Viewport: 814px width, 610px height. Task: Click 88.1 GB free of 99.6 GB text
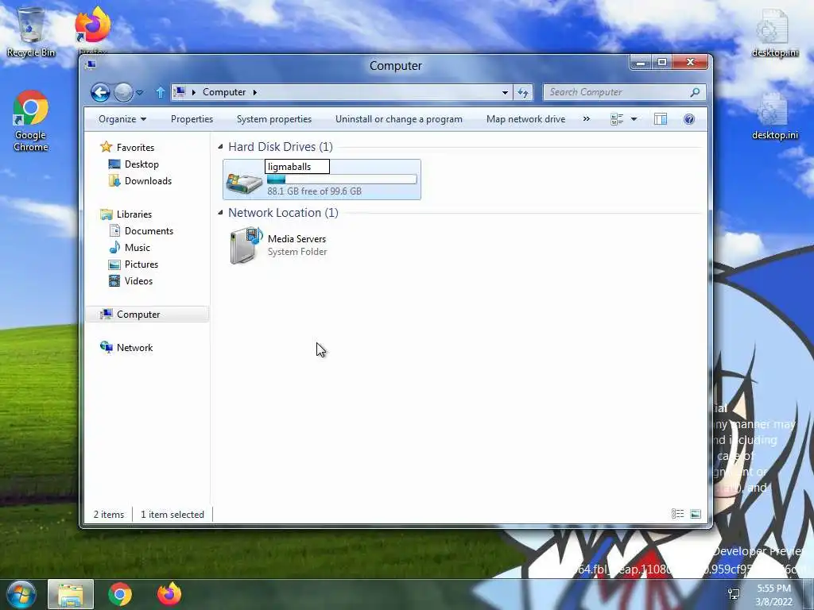pyautogui.click(x=314, y=191)
